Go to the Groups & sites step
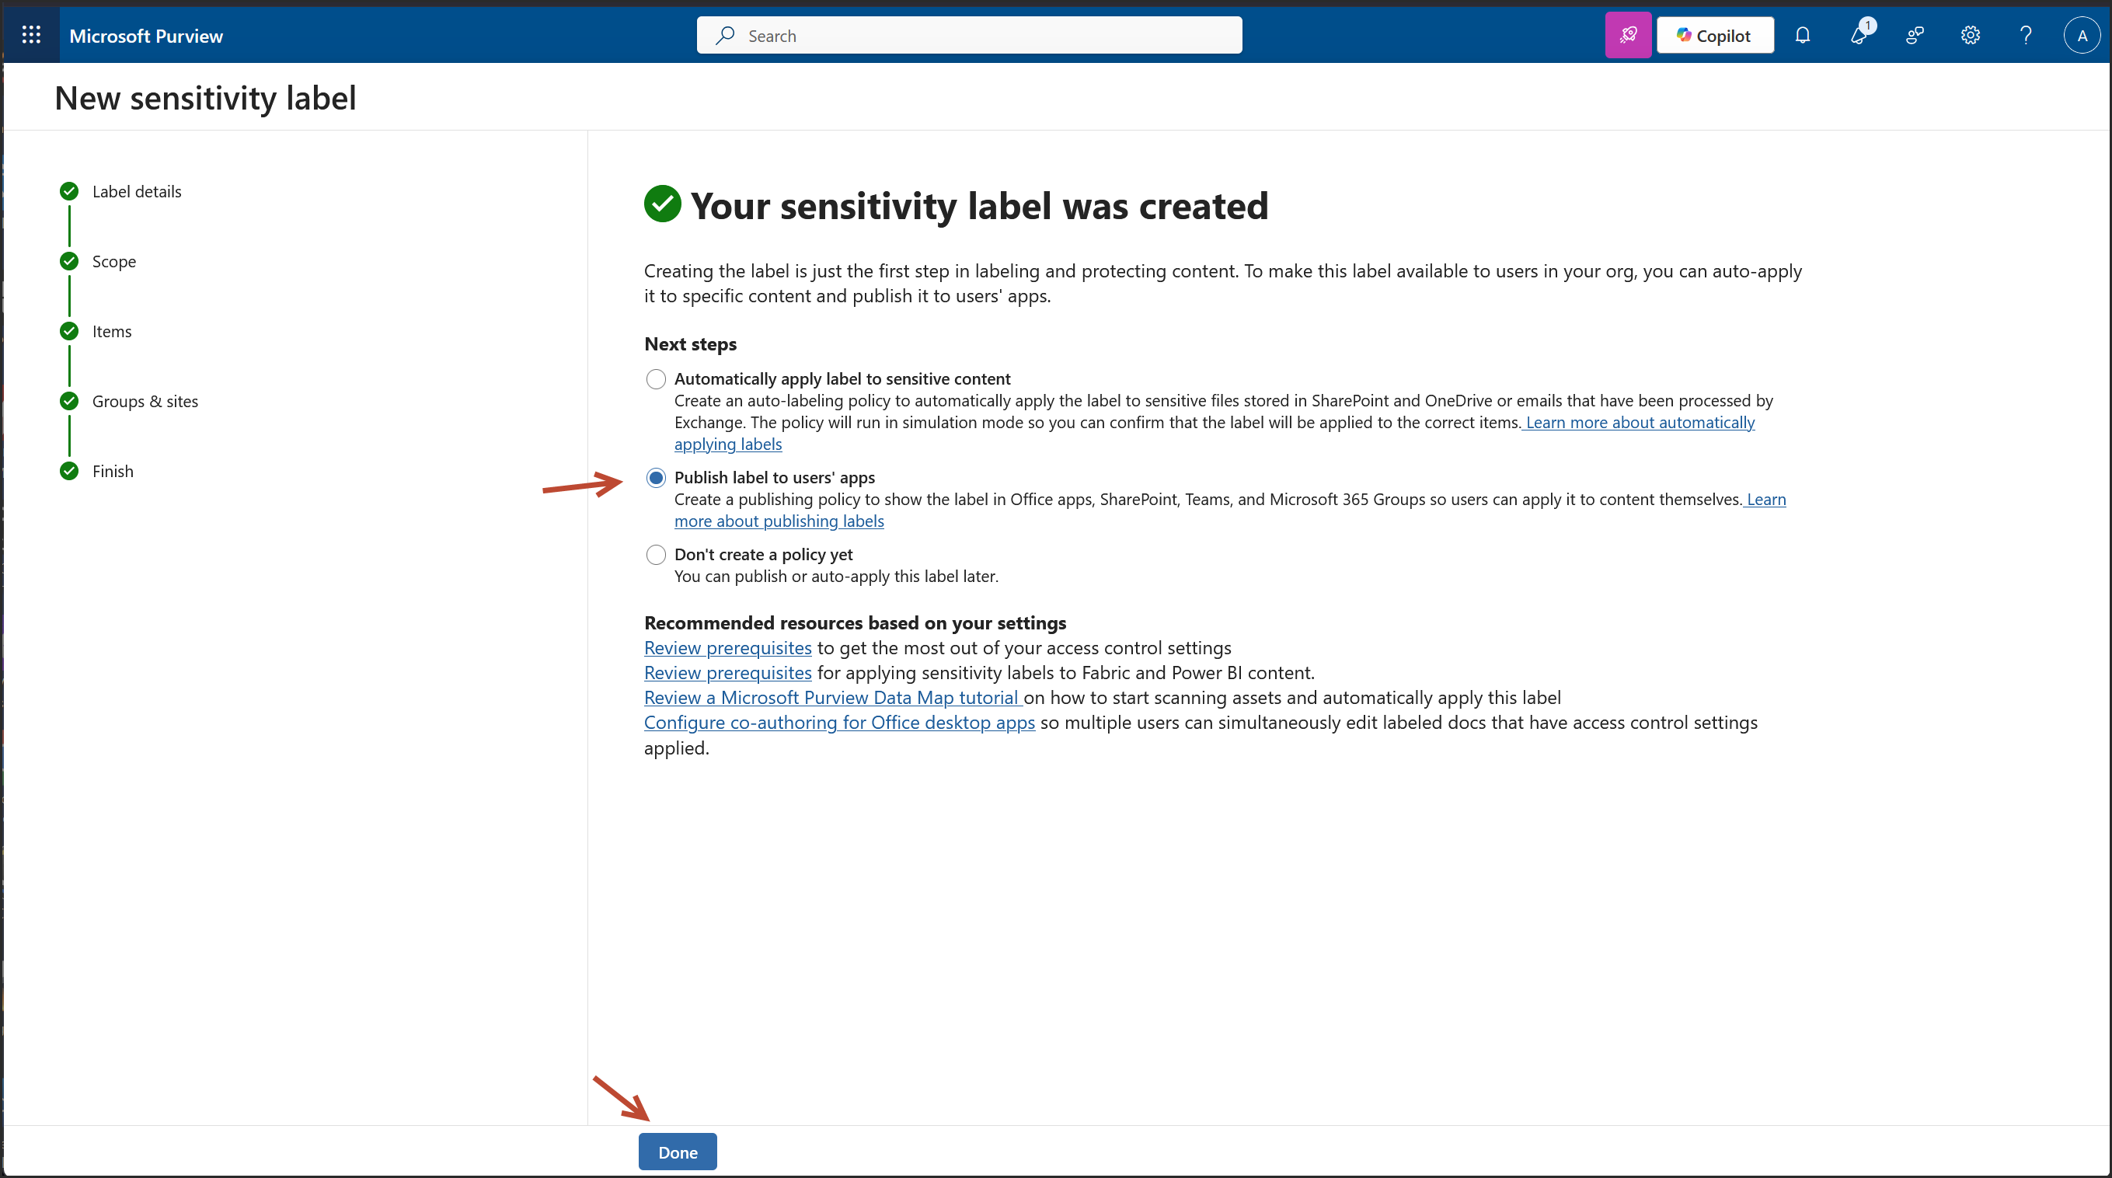The width and height of the screenshot is (2112, 1178). pos(145,401)
